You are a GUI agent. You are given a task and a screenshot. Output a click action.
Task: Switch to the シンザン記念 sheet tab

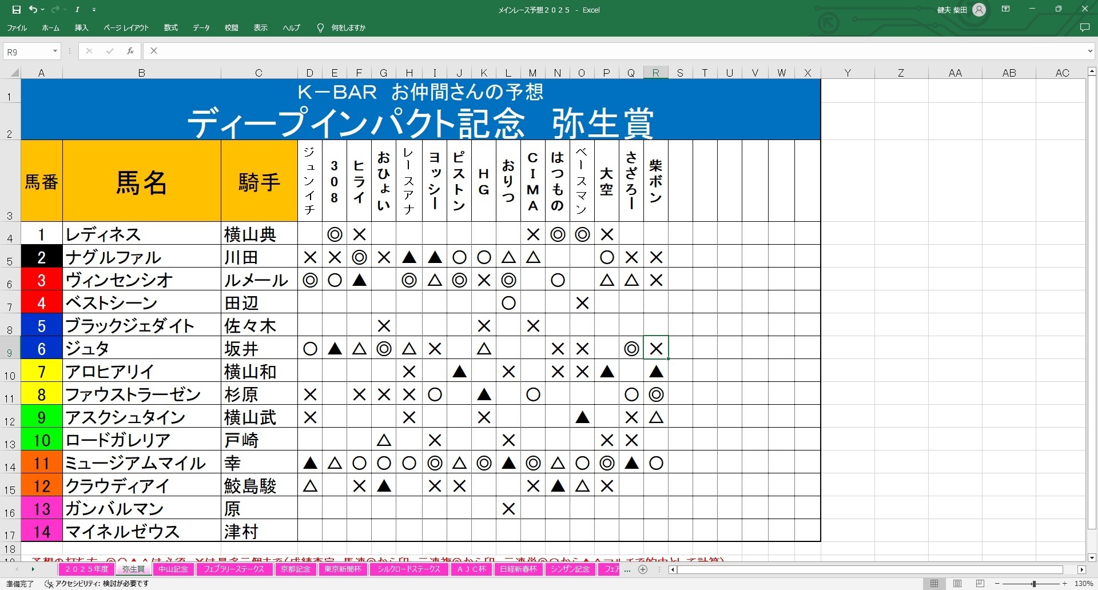coord(570,569)
